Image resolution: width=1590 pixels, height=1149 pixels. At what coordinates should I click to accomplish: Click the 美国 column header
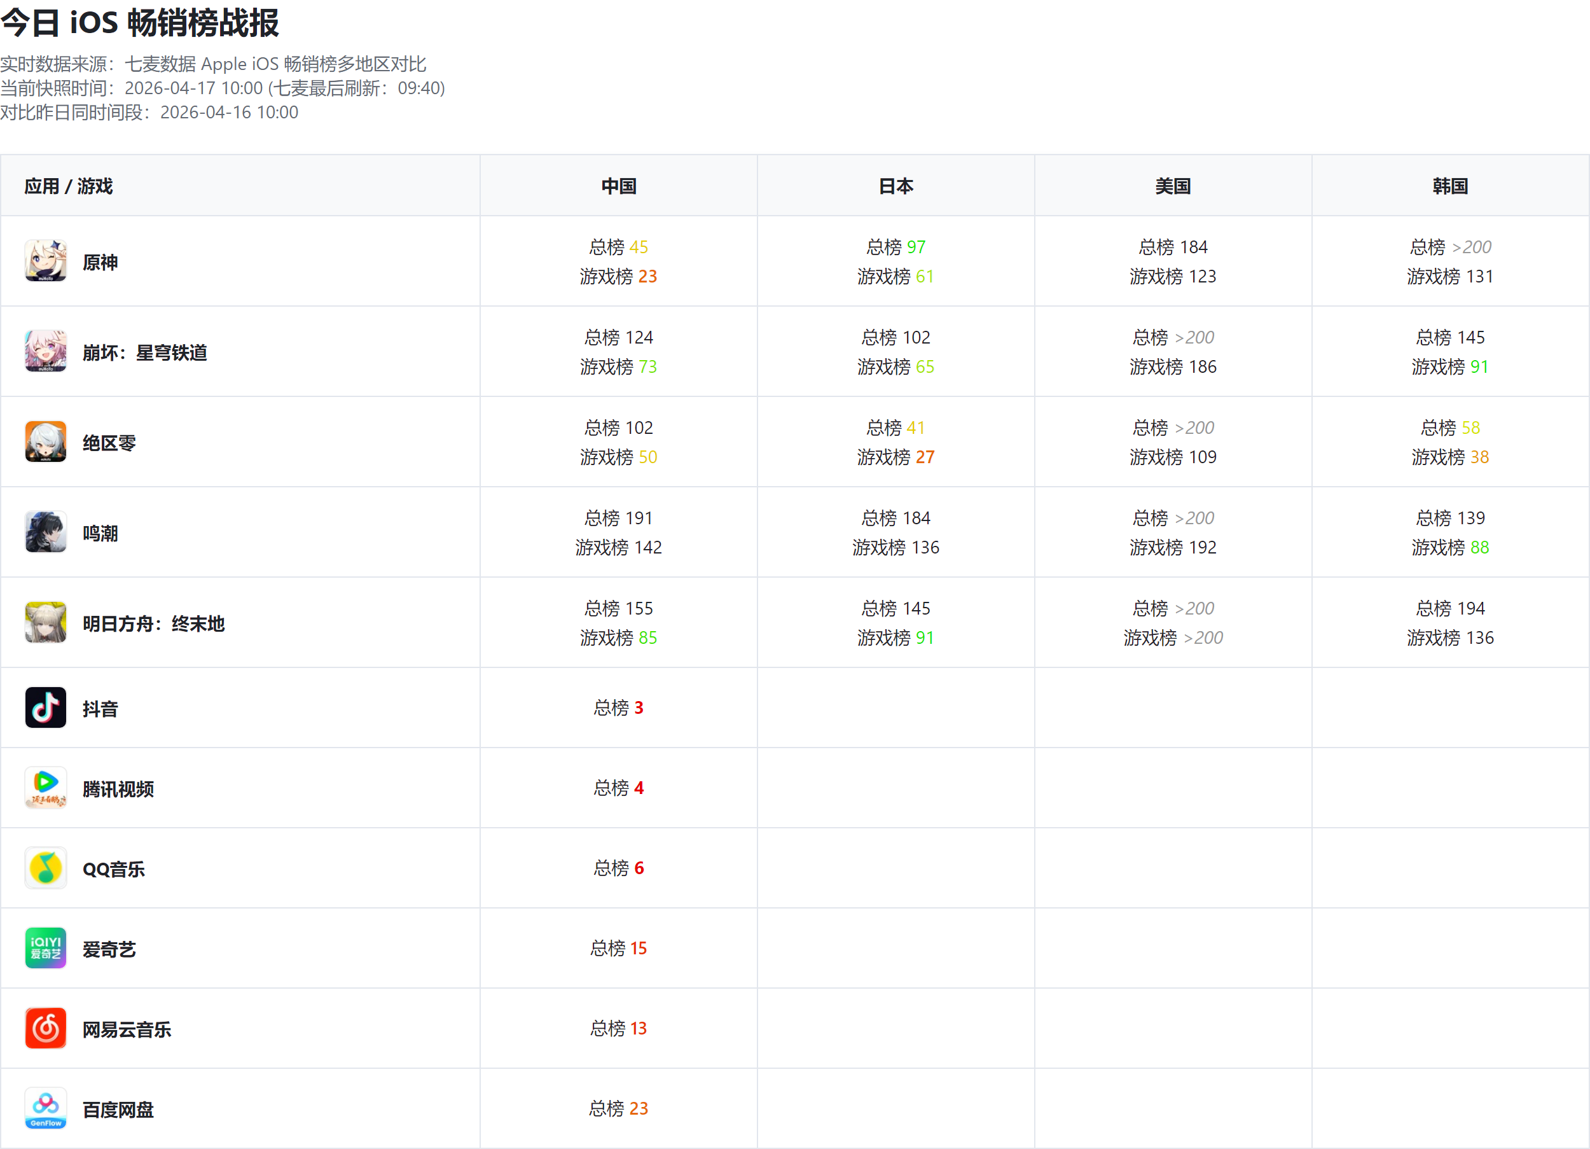[x=1173, y=186]
